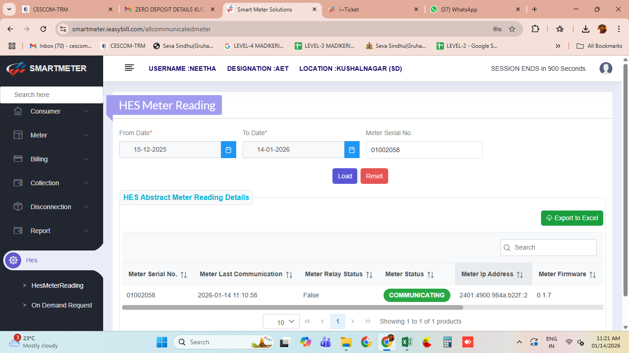
Task: Reload the current browser page
Action: pyautogui.click(x=43, y=29)
